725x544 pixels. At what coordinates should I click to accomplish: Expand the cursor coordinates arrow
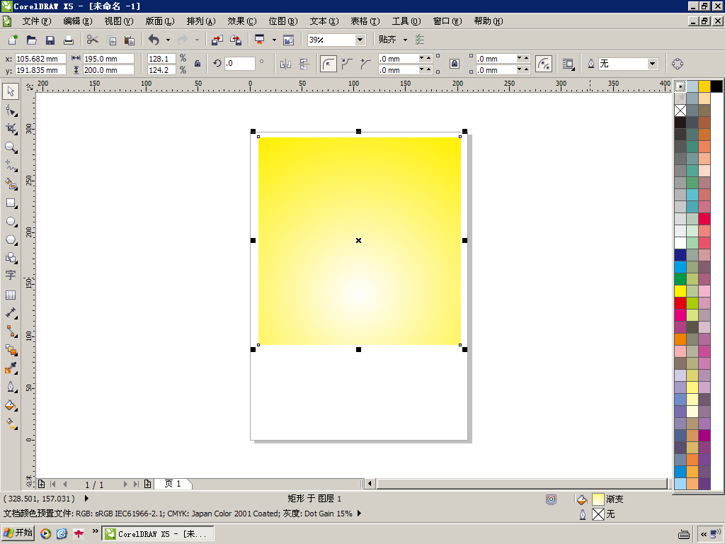point(86,499)
